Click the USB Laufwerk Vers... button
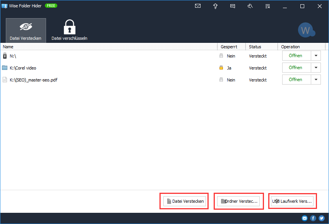Screen dimensions: 329x224 tap(292, 201)
